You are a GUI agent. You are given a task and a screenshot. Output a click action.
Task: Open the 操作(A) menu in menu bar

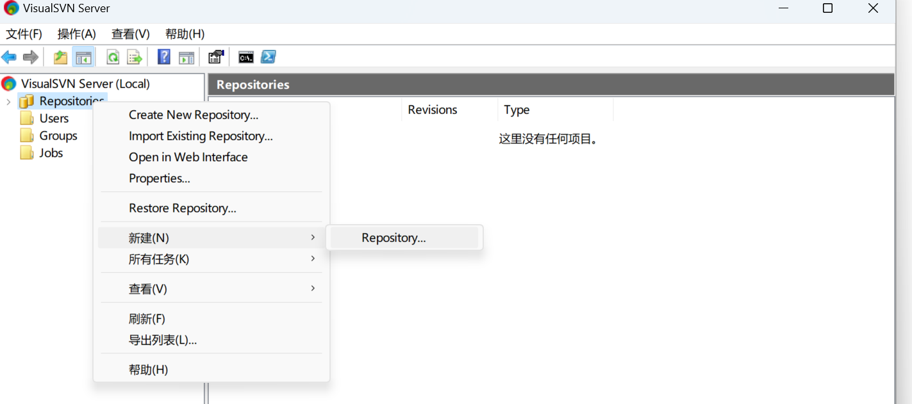(x=77, y=34)
